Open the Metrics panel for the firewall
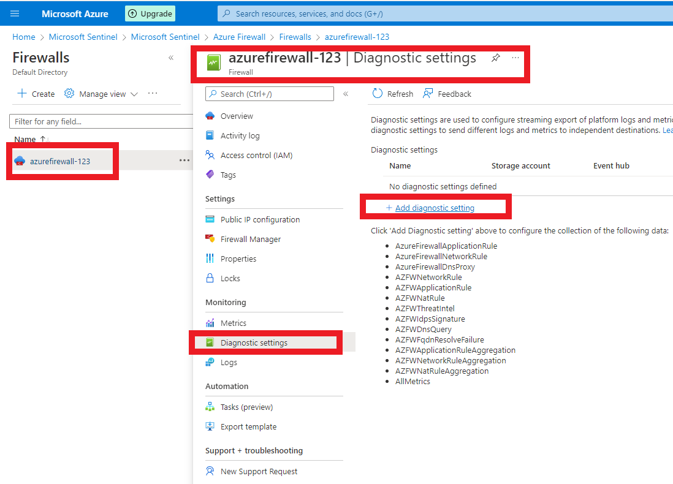 point(235,323)
